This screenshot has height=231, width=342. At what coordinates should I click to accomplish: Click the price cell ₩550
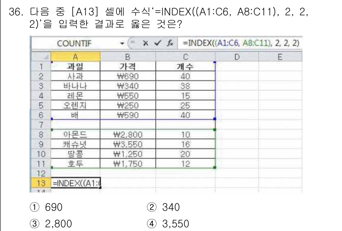click(128, 96)
